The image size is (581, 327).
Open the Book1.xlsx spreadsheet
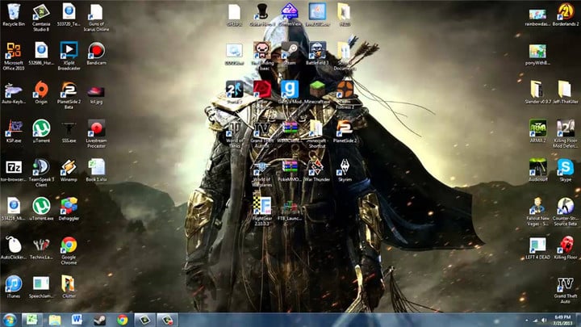coord(96,170)
